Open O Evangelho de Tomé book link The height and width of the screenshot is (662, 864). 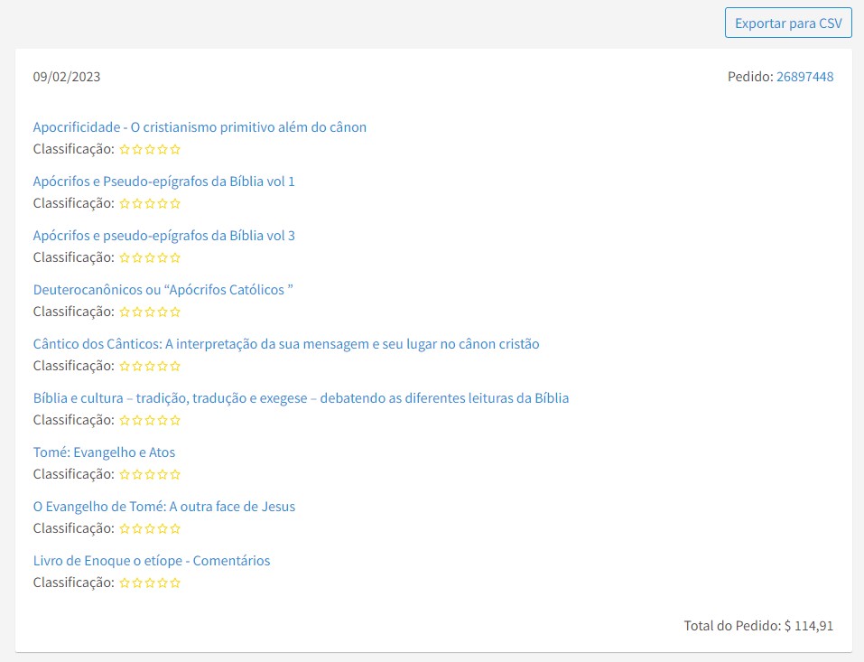coord(164,507)
